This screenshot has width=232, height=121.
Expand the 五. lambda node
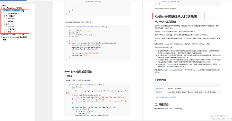[x=4, y=24]
